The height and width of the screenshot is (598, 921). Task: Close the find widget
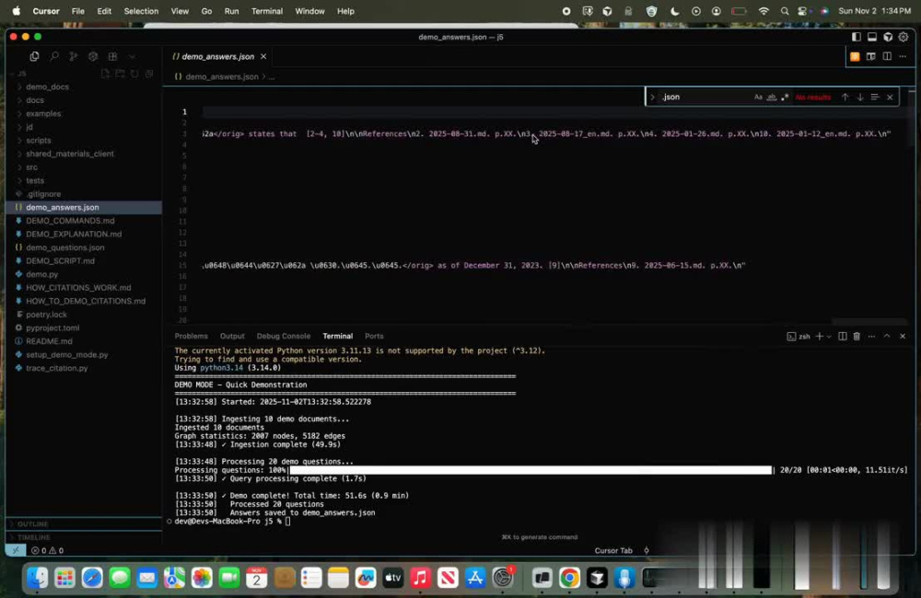coord(890,97)
